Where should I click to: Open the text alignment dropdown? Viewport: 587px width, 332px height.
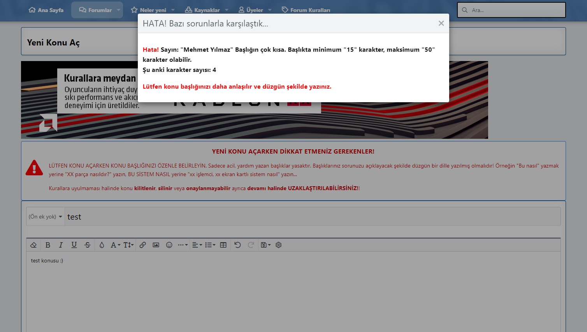tap(197, 245)
